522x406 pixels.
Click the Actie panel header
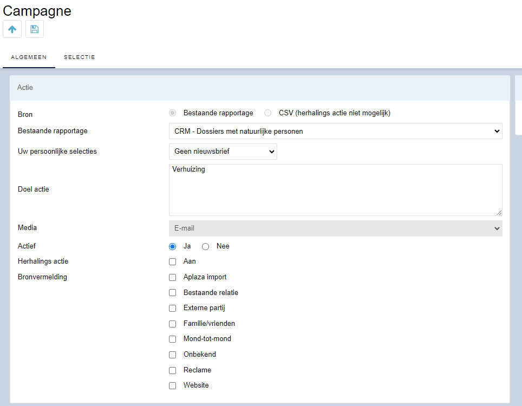click(260, 88)
